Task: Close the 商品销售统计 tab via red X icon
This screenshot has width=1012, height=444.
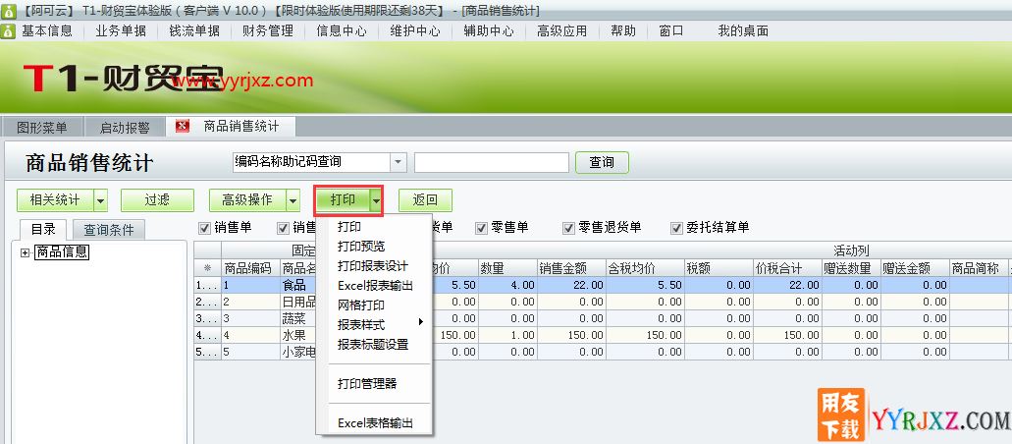Action: click(x=183, y=126)
